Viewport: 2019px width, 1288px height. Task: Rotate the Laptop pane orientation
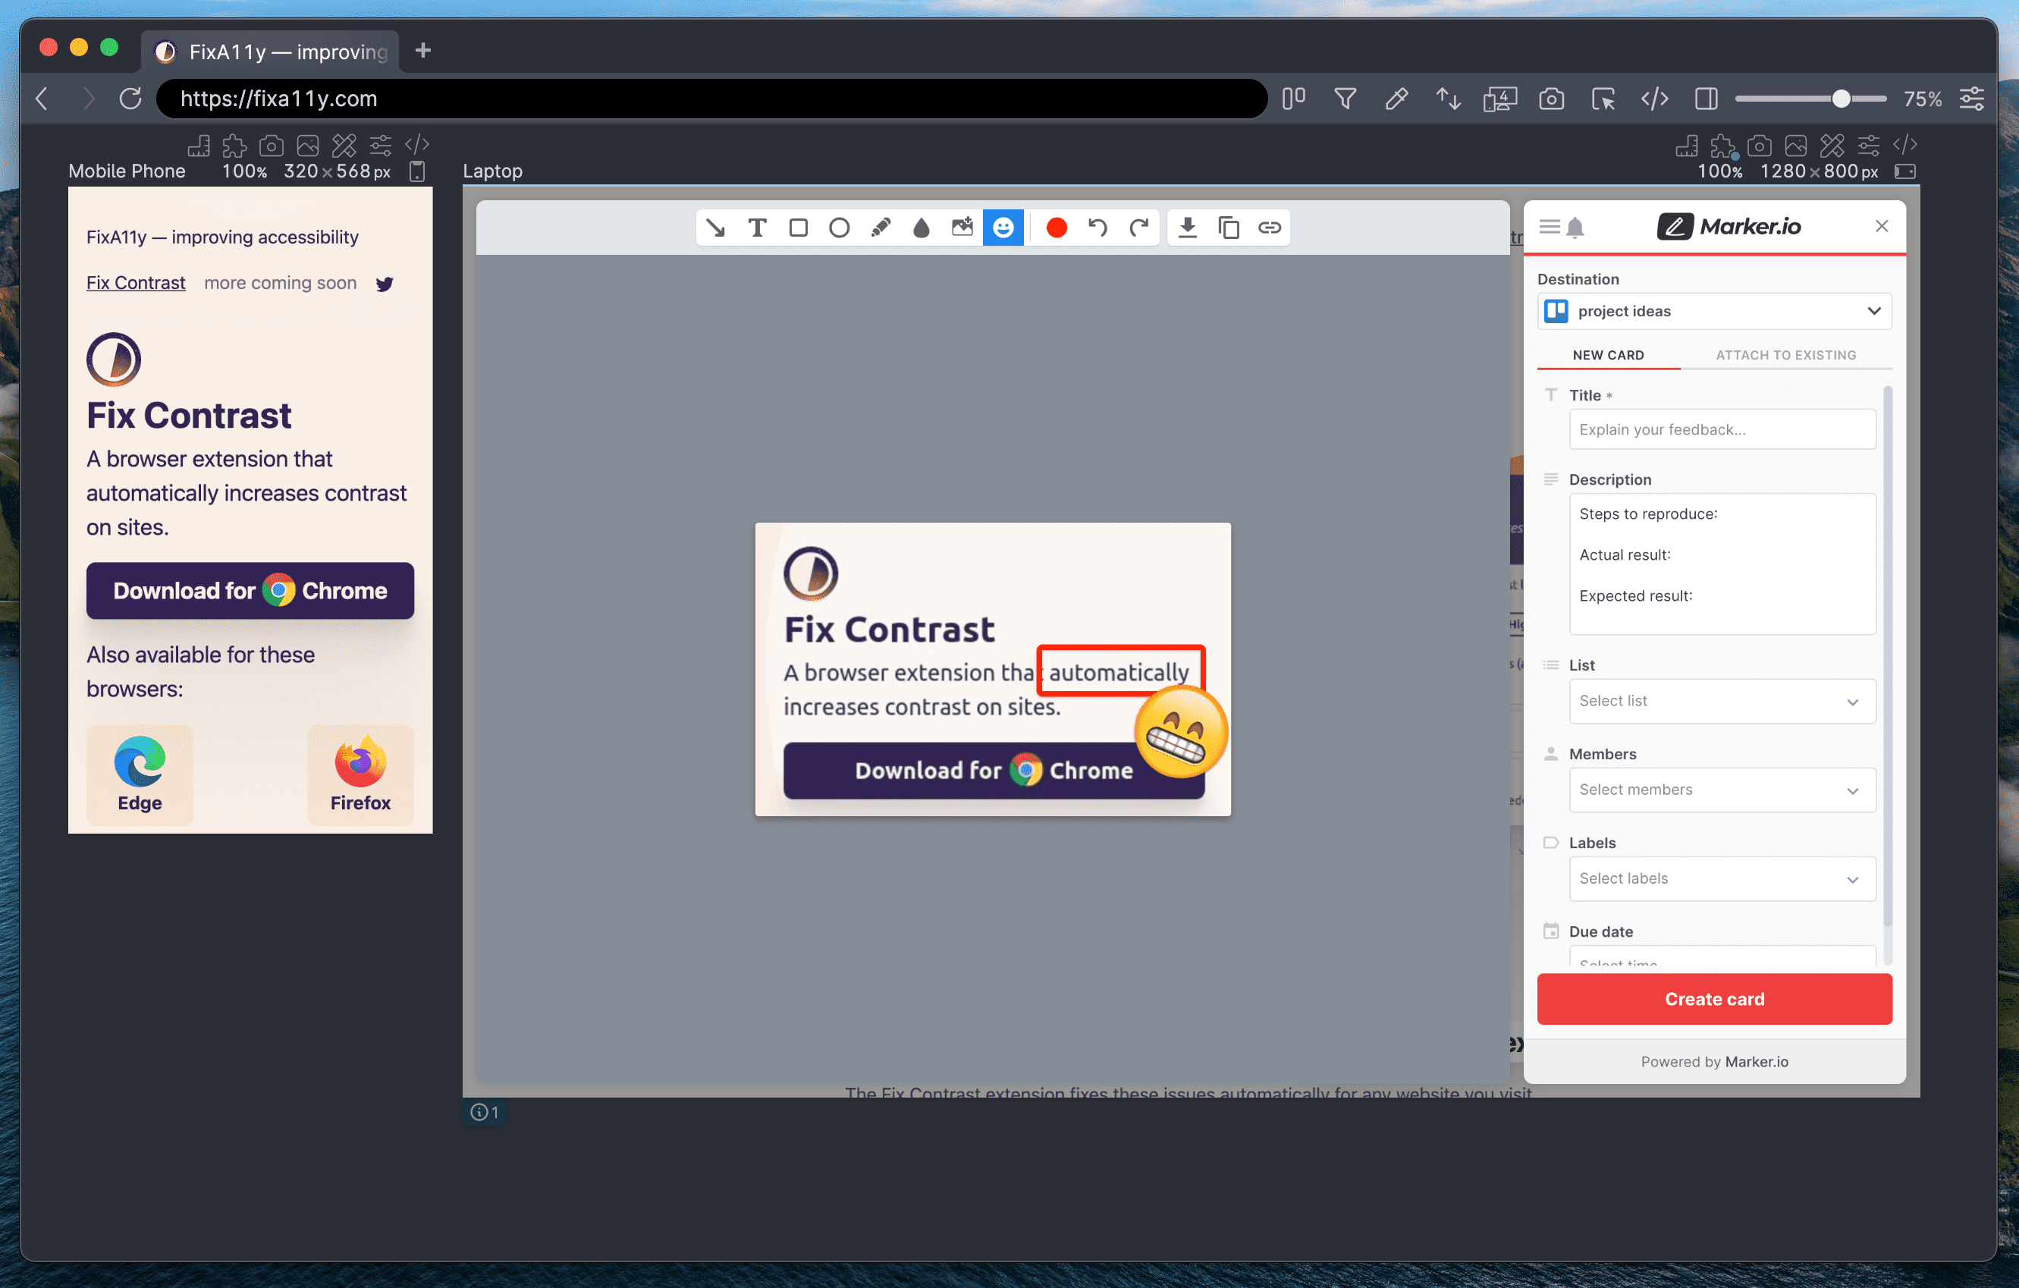[1905, 171]
